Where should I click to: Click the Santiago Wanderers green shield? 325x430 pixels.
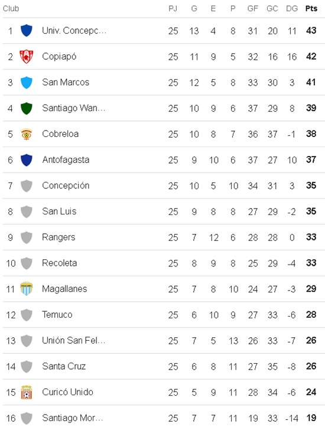coord(27,108)
